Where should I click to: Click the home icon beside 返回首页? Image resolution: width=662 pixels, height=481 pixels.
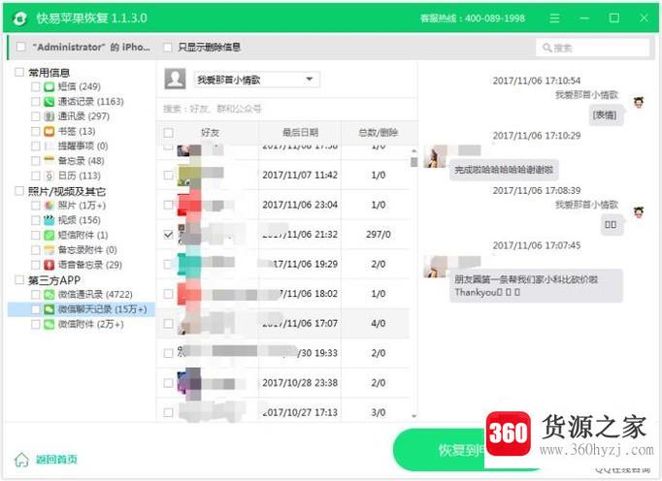coord(21,460)
